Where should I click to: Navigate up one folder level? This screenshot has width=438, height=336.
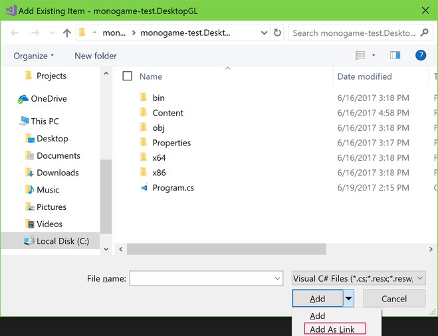tap(66, 33)
